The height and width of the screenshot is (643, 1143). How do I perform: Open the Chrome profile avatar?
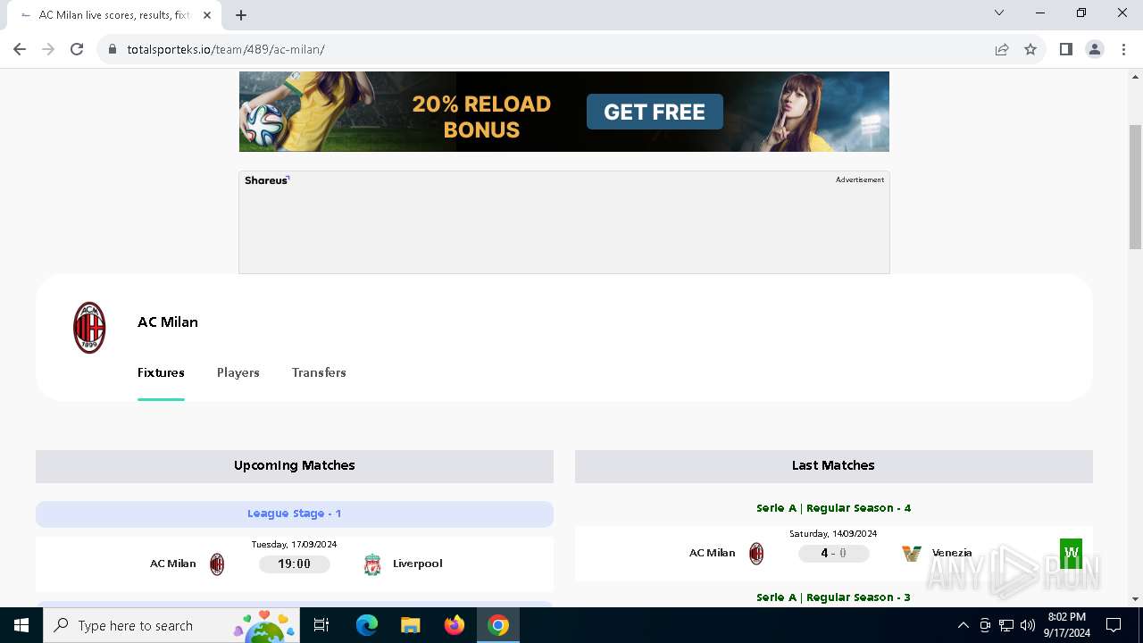point(1095,49)
